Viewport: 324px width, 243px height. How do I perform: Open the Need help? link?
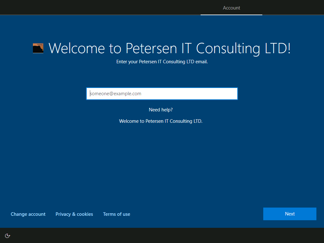[x=161, y=110]
